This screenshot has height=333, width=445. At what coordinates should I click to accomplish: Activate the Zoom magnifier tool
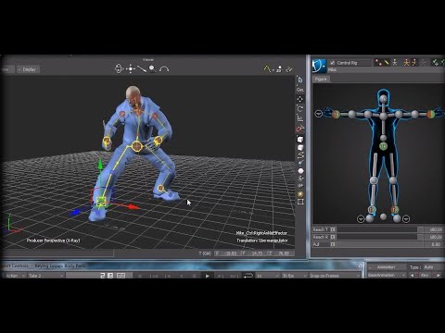(x=152, y=68)
